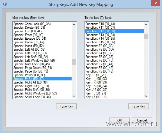The height and width of the screenshot is (133, 162).
Task: Select highlighted Function: F12 (00_58)
Action: click(x=114, y=31)
